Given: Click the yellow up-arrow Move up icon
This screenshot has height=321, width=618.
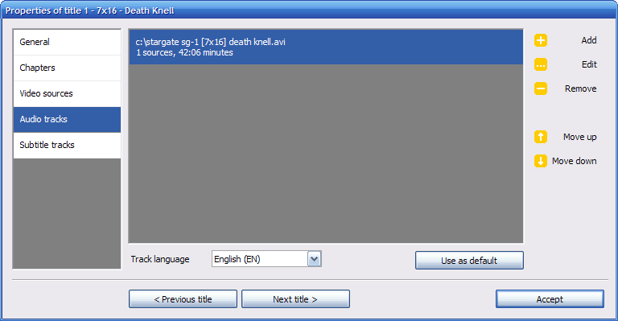Looking at the screenshot, I should pos(541,137).
